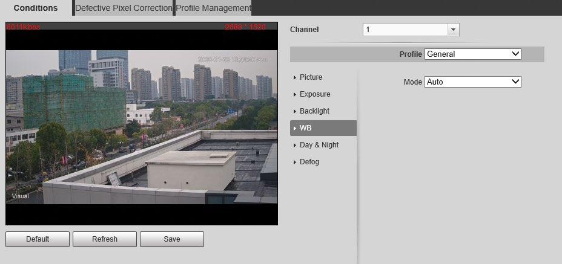Open the Defective Pixel Correction tab

[124, 8]
